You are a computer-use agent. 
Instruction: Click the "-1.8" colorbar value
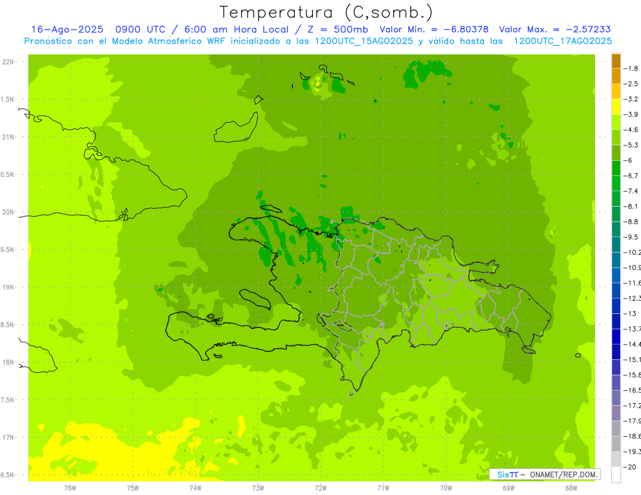[x=631, y=68]
